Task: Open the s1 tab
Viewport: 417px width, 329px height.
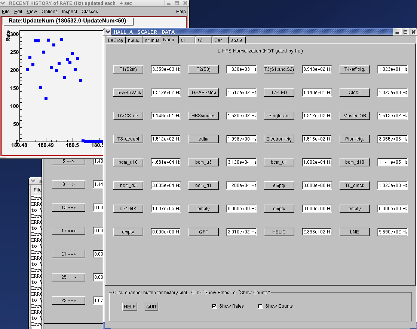Action: 186,40
